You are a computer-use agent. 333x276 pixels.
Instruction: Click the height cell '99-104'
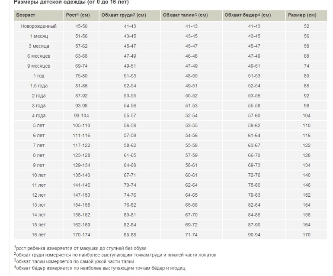[x=81, y=116]
